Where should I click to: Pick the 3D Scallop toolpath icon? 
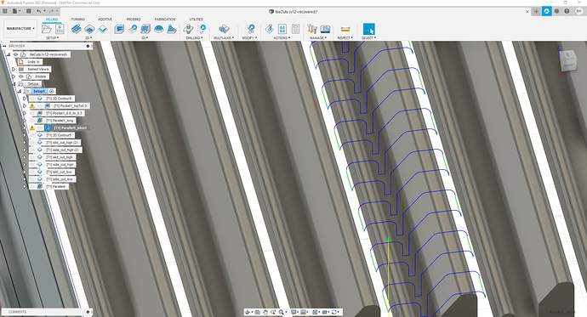pos(172,29)
